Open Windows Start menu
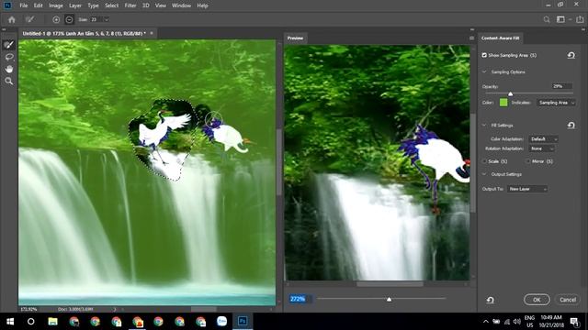Image resolution: width=588 pixels, height=330 pixels. [x=10, y=322]
